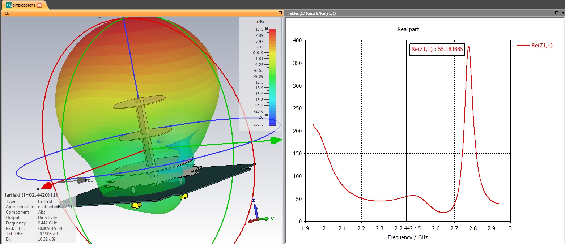Click the Re(Z1,1) : 55.183885 marker label
This screenshot has width=565, height=244.
pos(437,50)
